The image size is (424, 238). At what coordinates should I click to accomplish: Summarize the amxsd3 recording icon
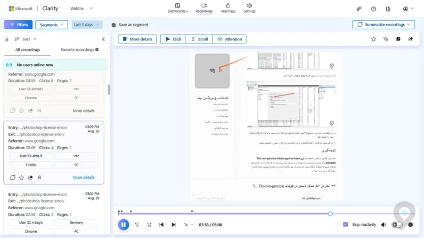(x=13, y=111)
